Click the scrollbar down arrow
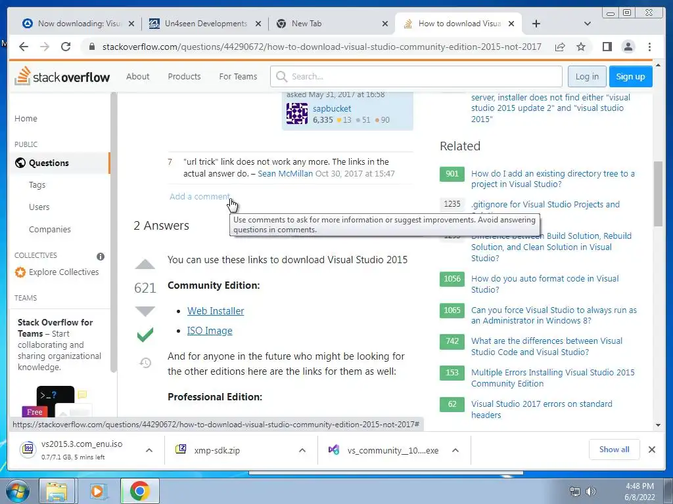Screen dimensions: 673x504 pos(658,425)
